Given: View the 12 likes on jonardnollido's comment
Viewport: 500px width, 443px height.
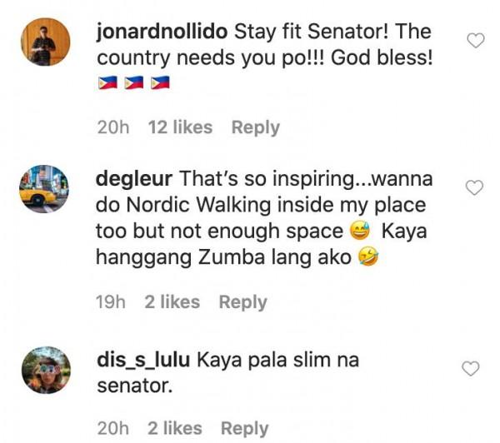Looking at the screenshot, I should coord(180,127).
